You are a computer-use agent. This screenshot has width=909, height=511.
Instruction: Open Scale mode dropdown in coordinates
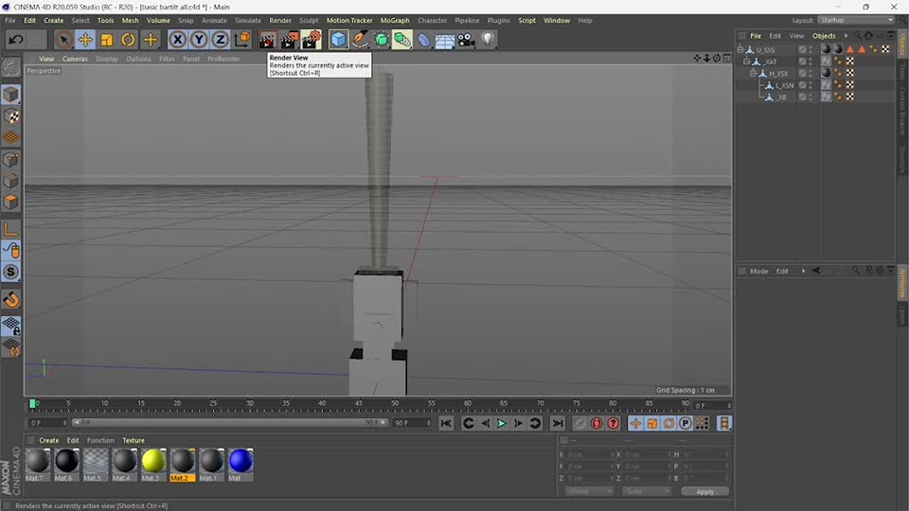pyautogui.click(x=647, y=491)
